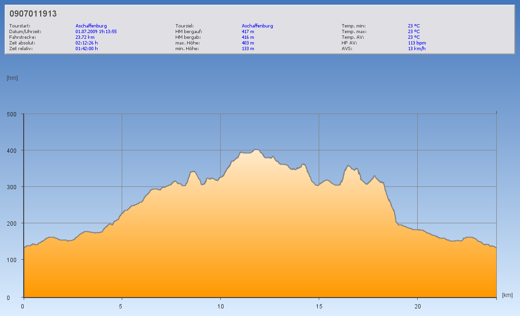520x316 pixels.
Task: Click the highest peak of the elevation profile
Action: pyautogui.click(x=256, y=150)
